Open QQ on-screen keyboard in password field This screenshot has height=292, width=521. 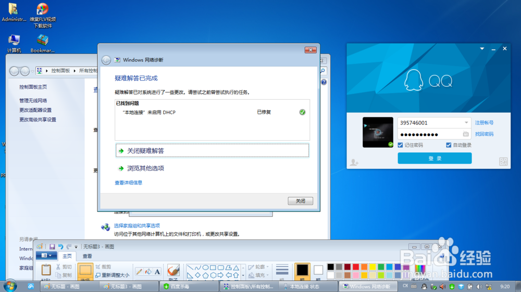(465, 134)
